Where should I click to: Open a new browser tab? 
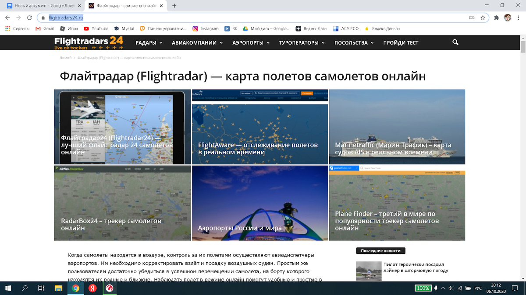(174, 6)
